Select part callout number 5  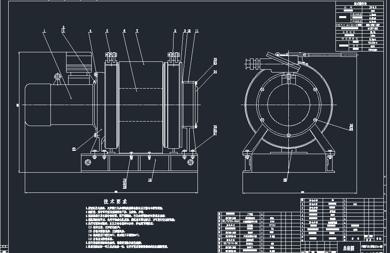[x=107, y=31]
